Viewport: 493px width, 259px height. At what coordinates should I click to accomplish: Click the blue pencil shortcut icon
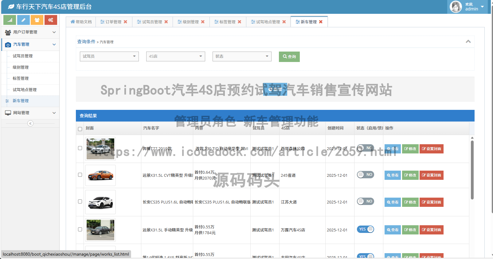point(23,20)
